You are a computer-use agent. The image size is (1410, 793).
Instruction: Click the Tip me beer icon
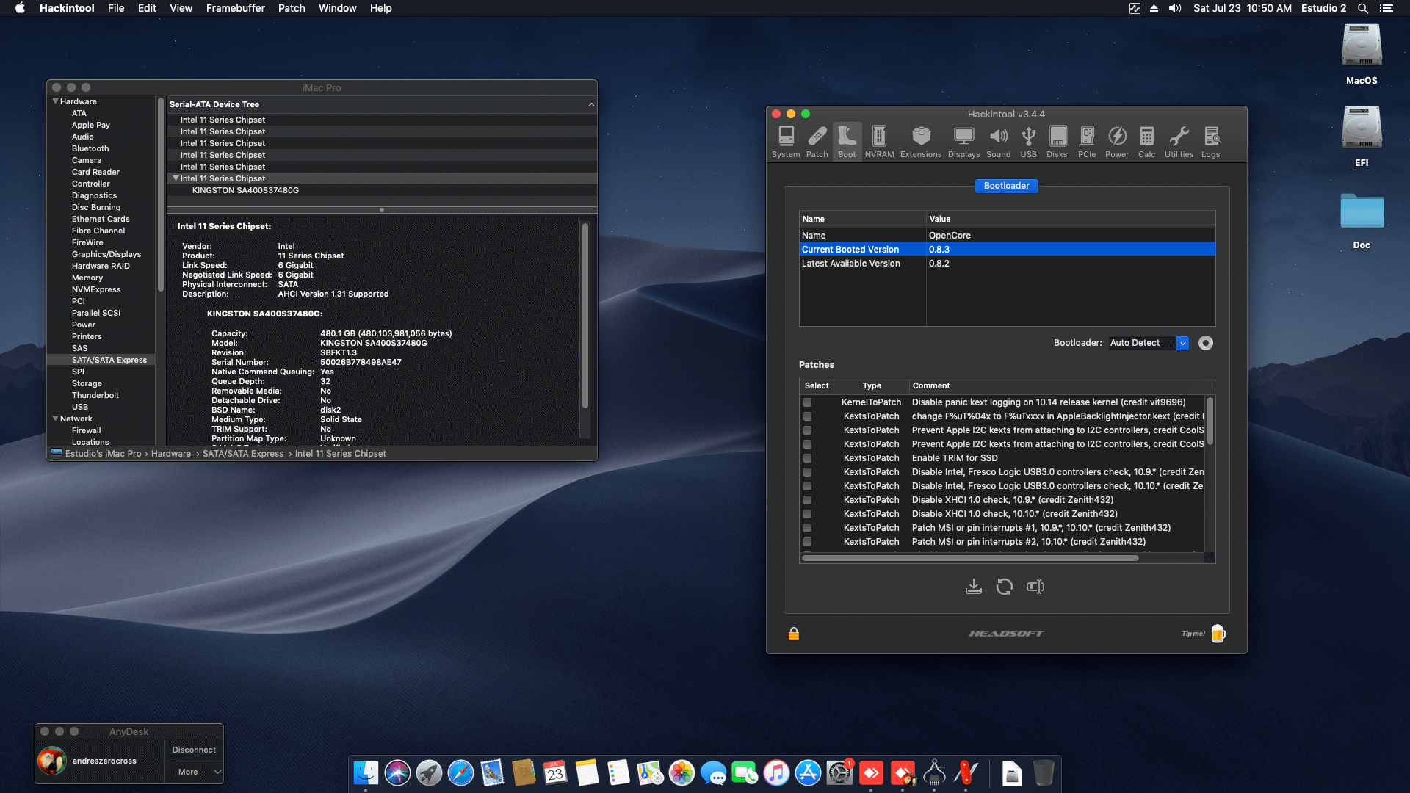point(1218,634)
